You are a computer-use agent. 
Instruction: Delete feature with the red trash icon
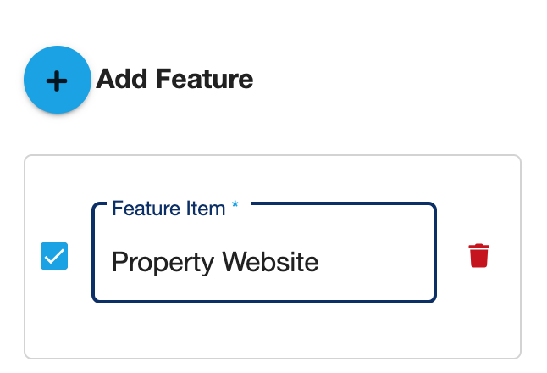point(478,256)
